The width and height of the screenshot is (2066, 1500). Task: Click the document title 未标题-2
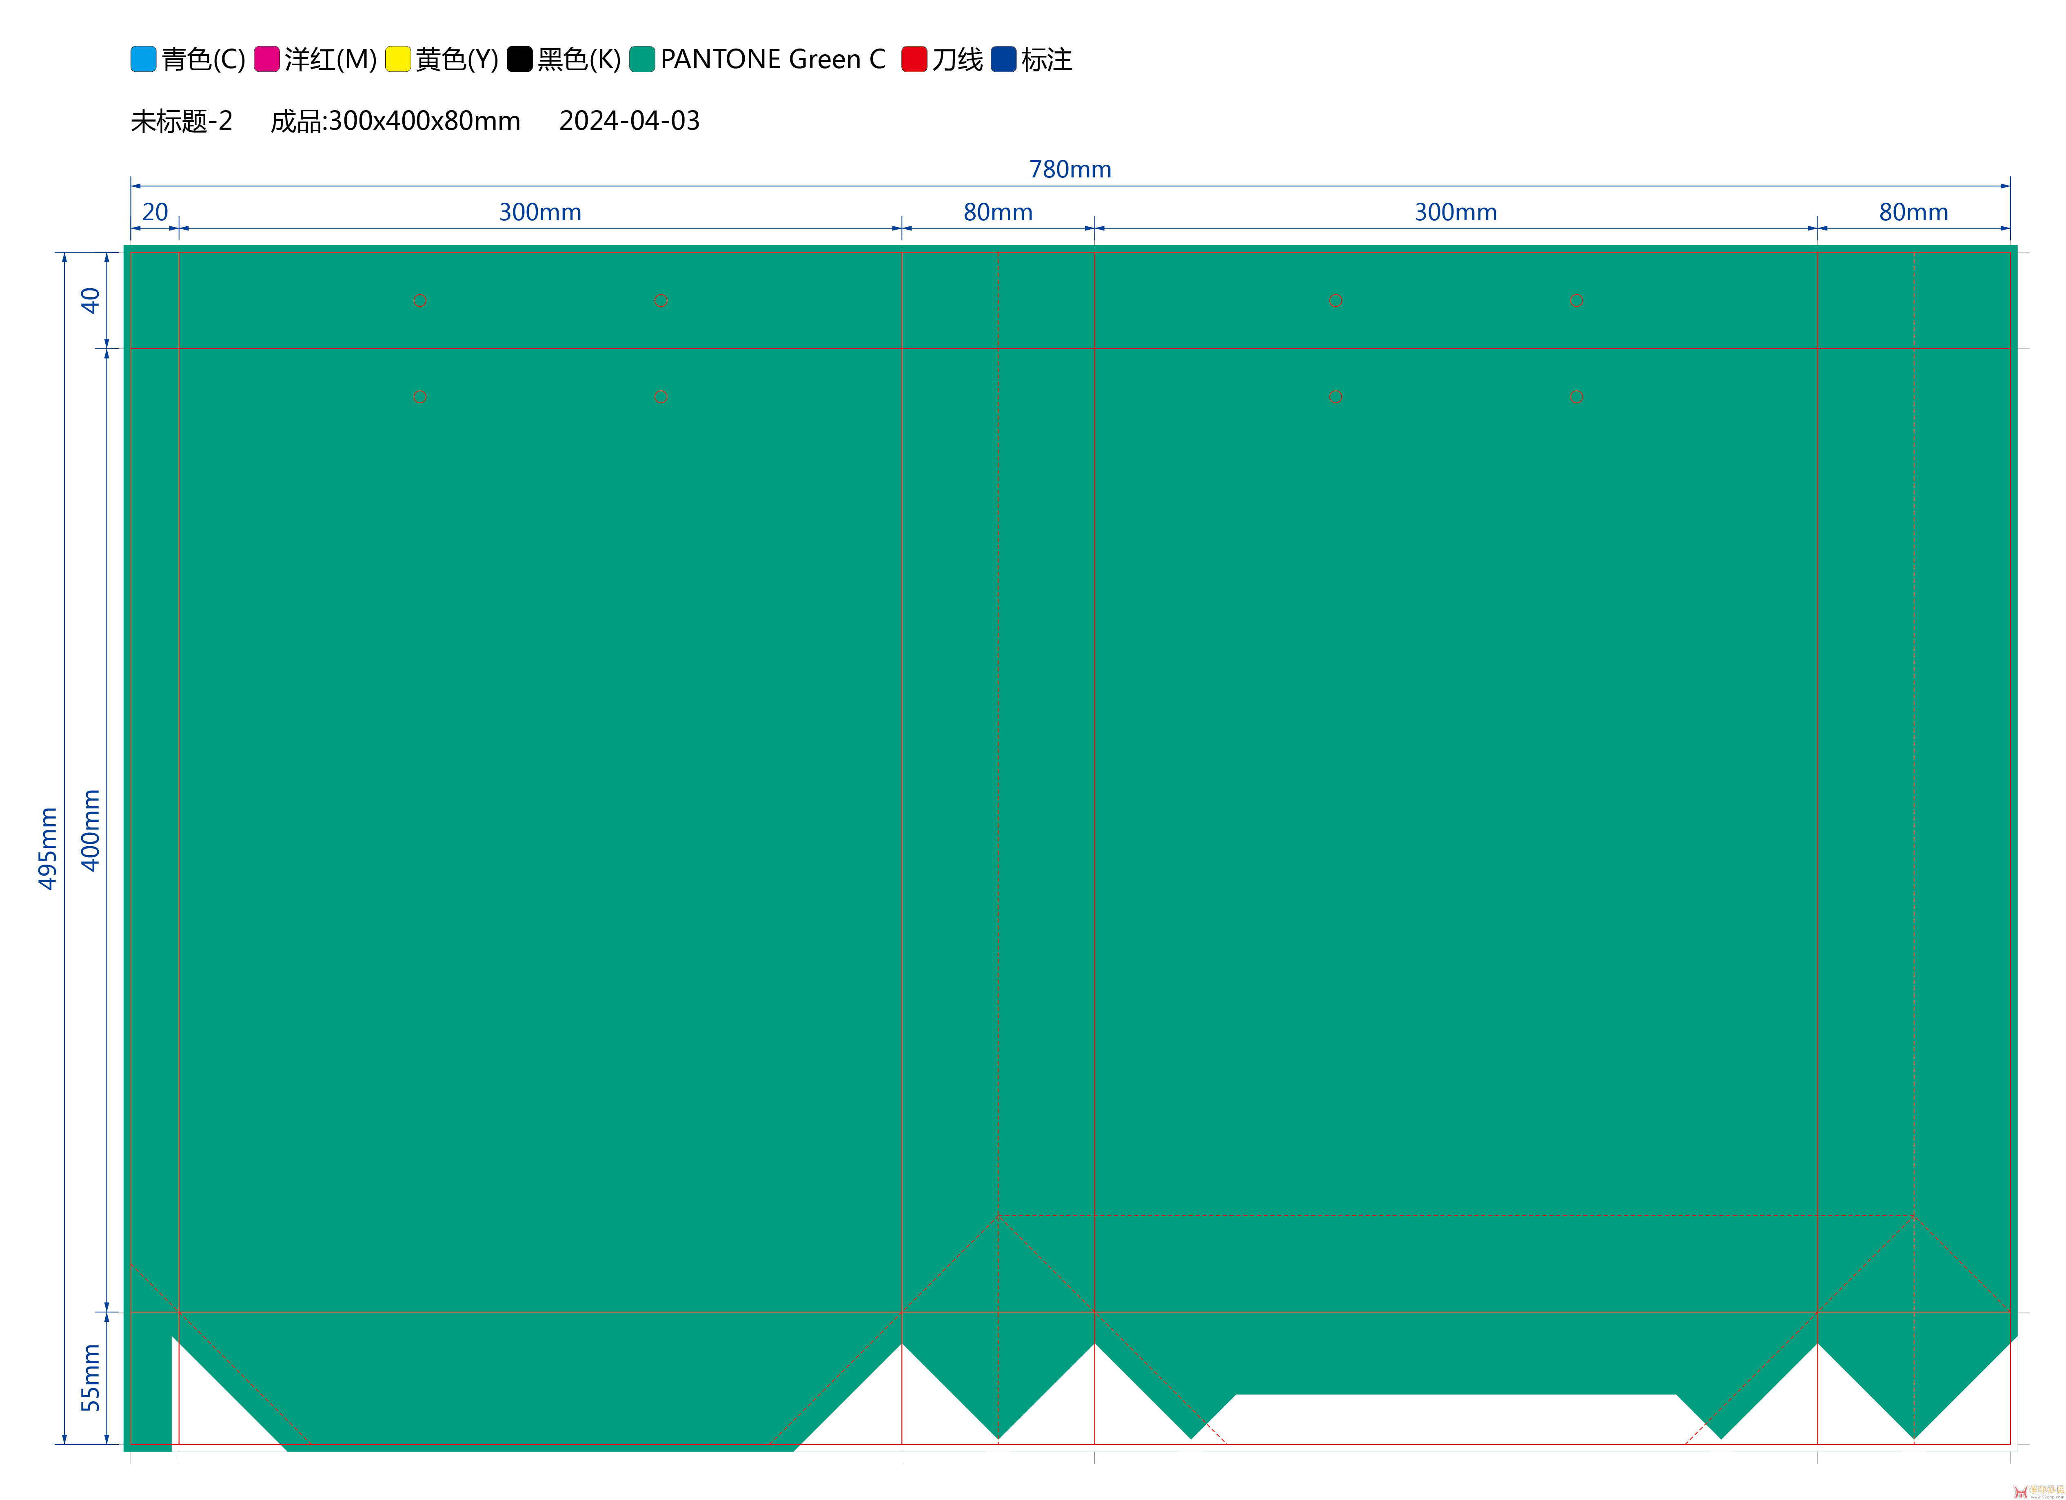[181, 121]
